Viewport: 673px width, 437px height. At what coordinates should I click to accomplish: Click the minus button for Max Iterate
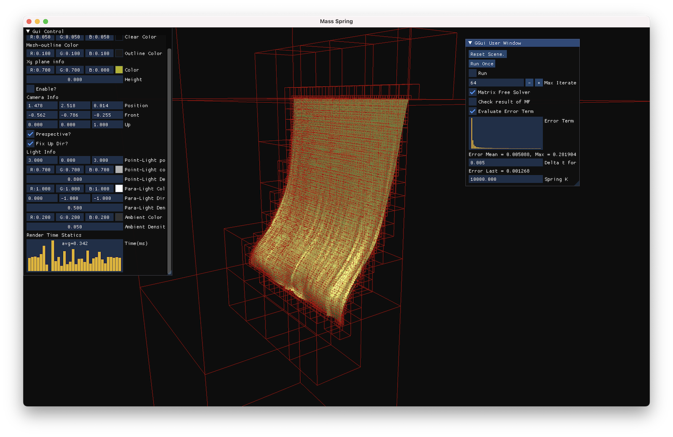pyautogui.click(x=529, y=83)
